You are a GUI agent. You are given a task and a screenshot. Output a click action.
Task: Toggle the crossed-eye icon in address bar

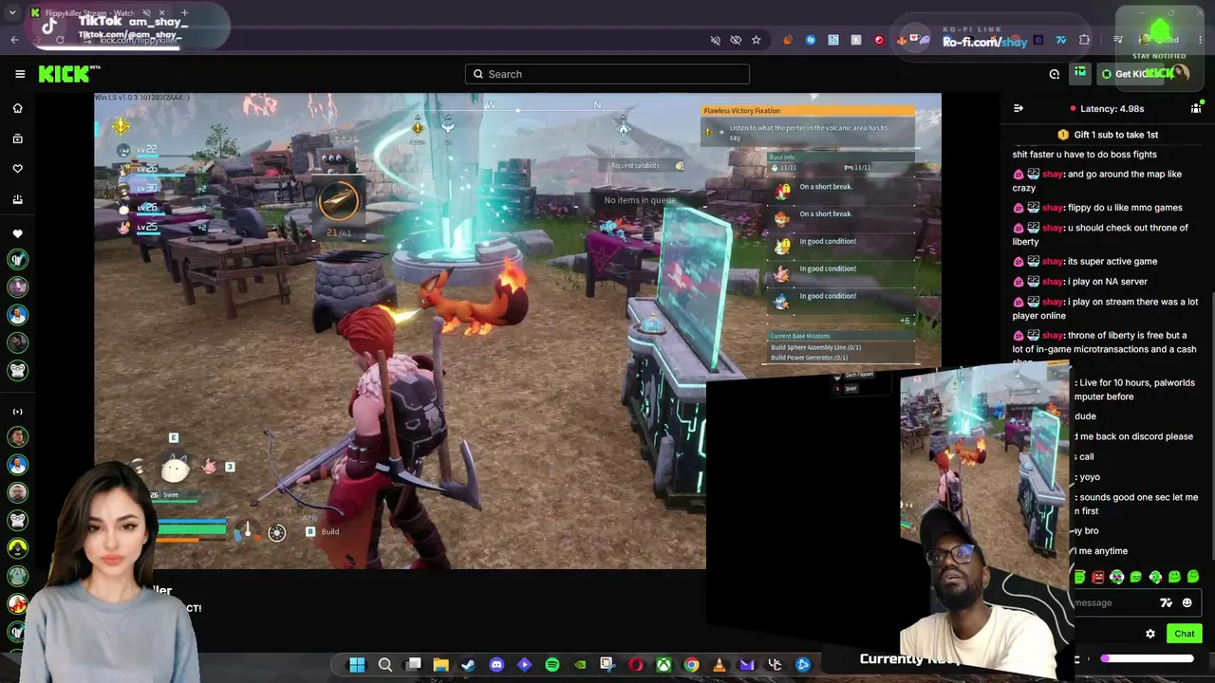click(x=736, y=40)
